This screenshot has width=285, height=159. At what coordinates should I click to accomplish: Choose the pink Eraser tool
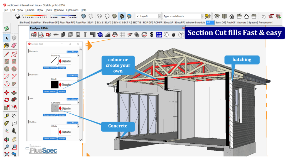(14, 45)
